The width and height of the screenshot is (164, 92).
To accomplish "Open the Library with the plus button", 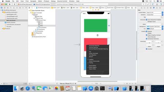I will [x=143, y=4].
